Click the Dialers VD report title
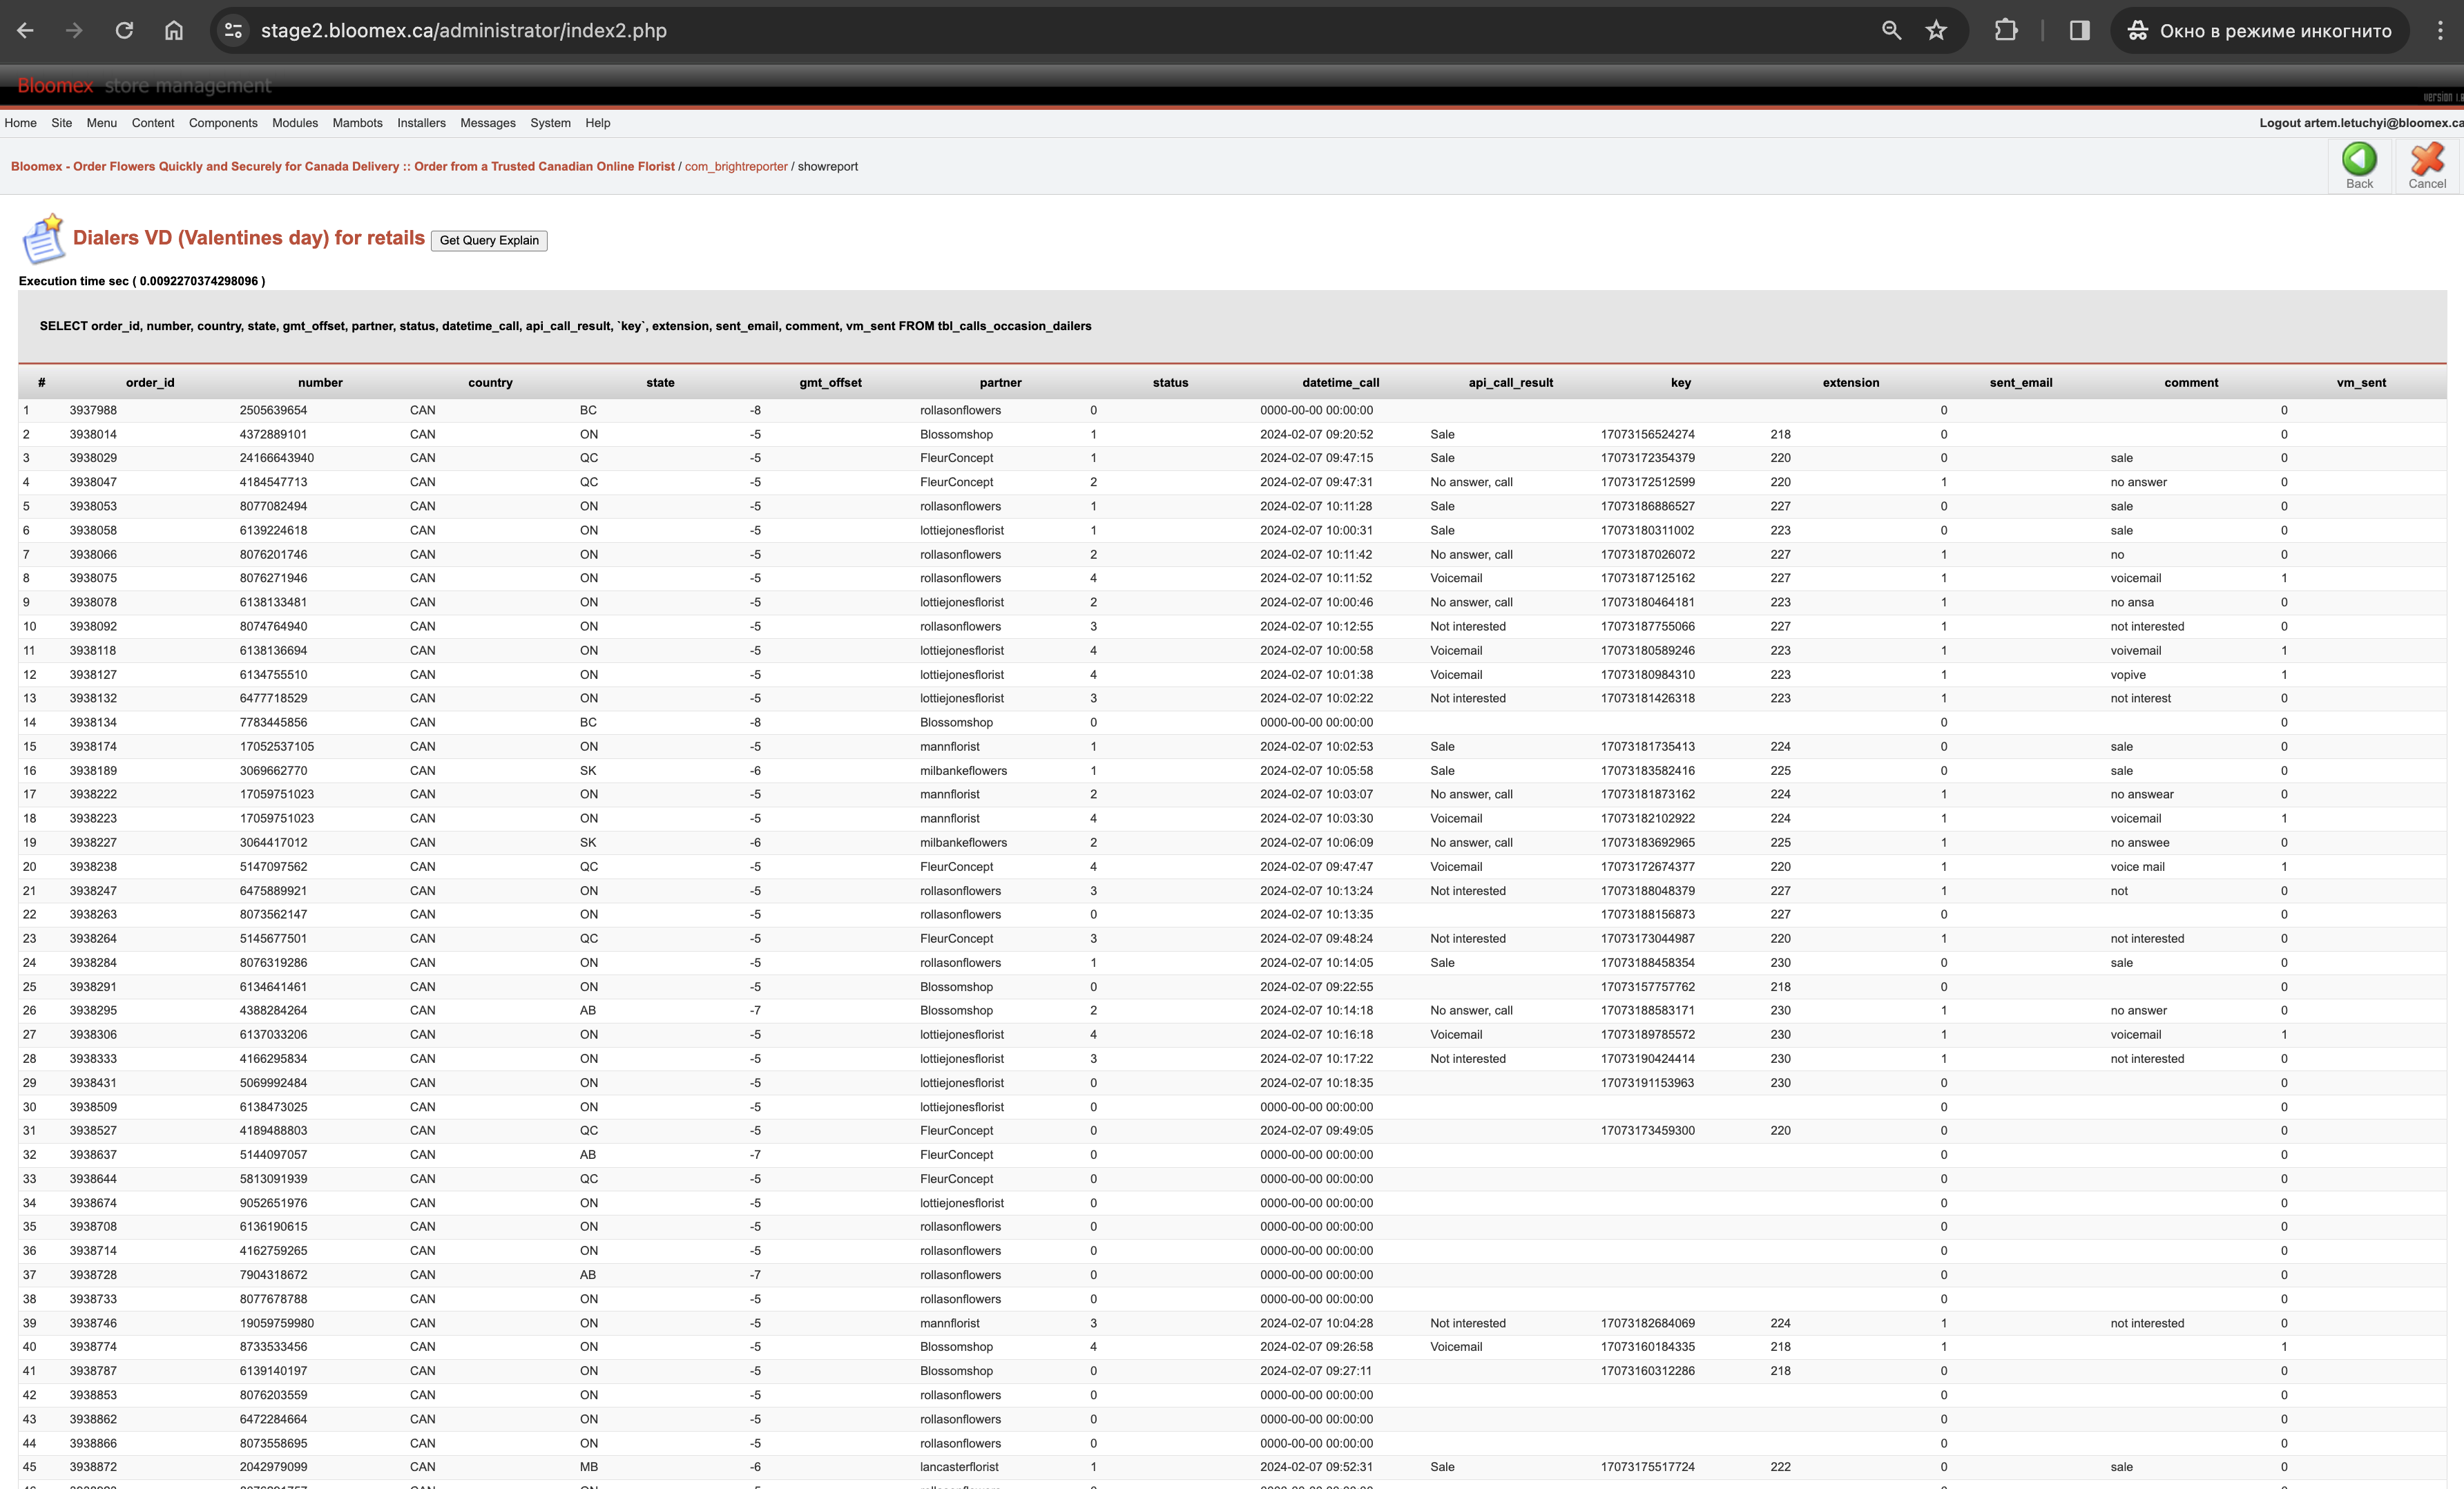This screenshot has width=2464, height=1489. pos(248,238)
